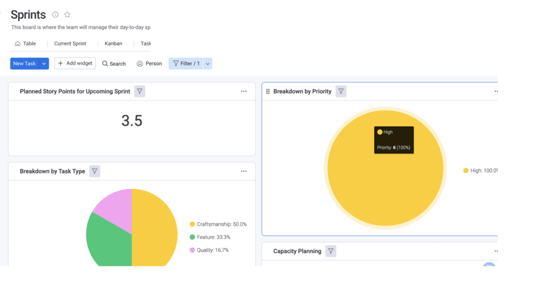Open filter on Planned Story Points widget
535x292 pixels.
(139, 91)
